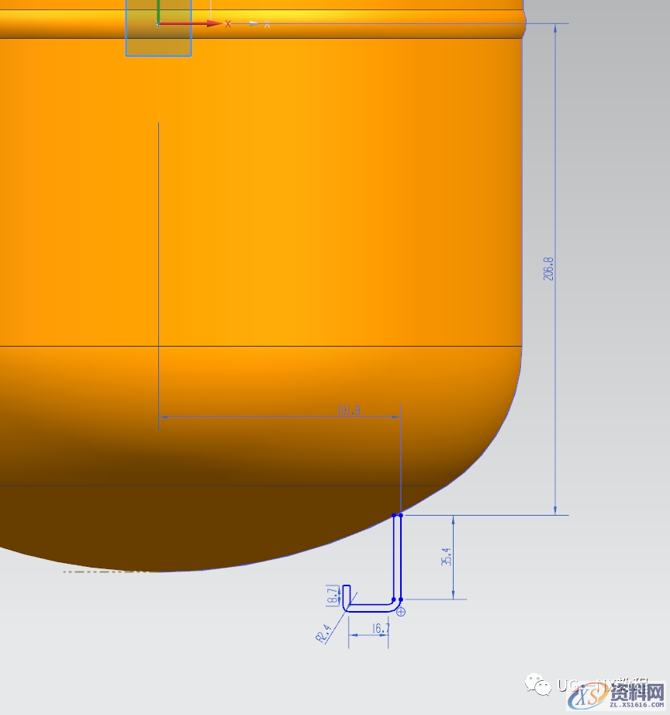Click the gray X-axis arrow handle
This screenshot has width=670, height=715.
coord(254,24)
